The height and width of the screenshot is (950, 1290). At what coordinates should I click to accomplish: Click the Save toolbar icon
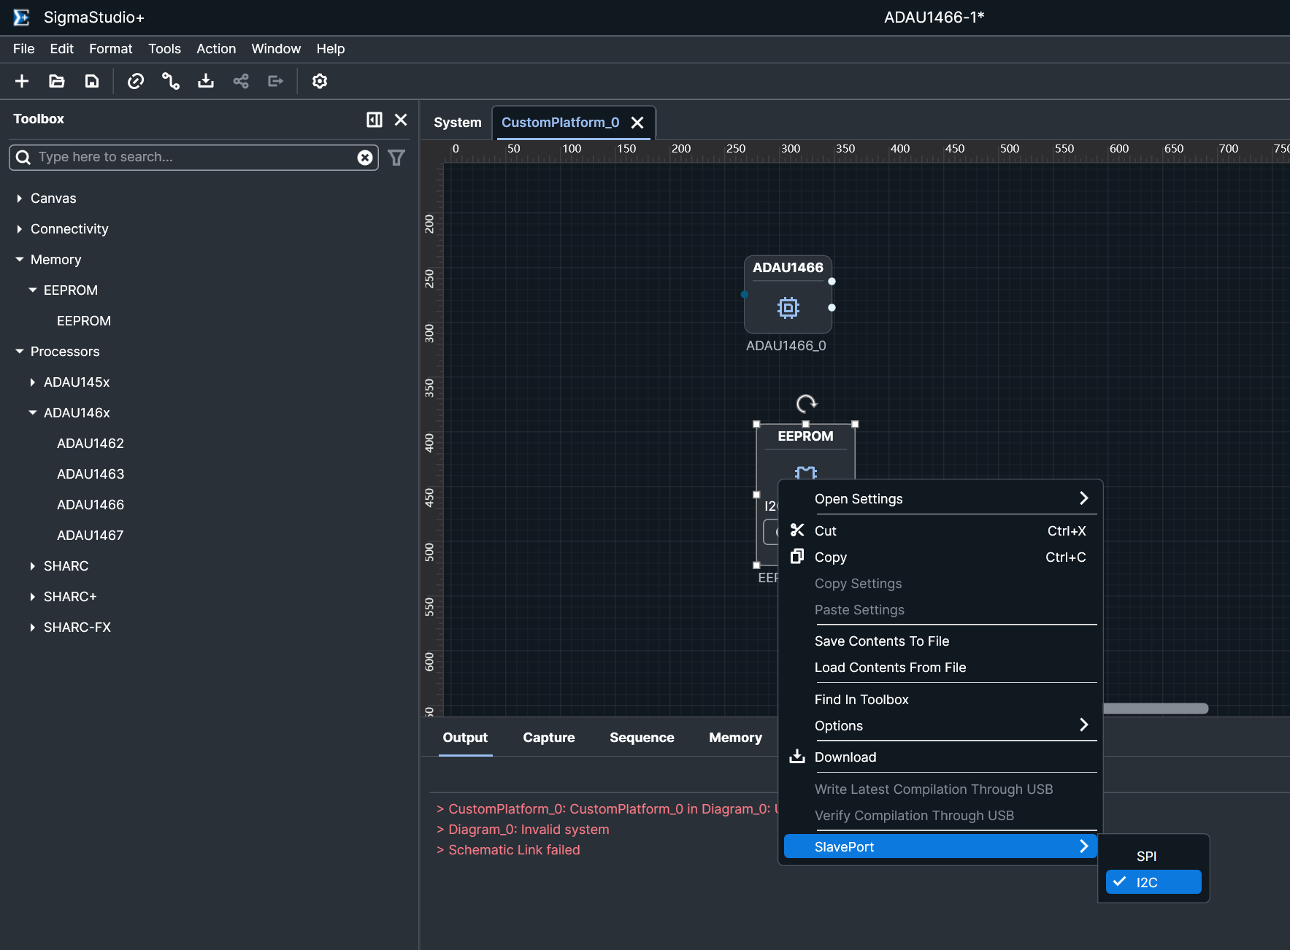tap(92, 81)
